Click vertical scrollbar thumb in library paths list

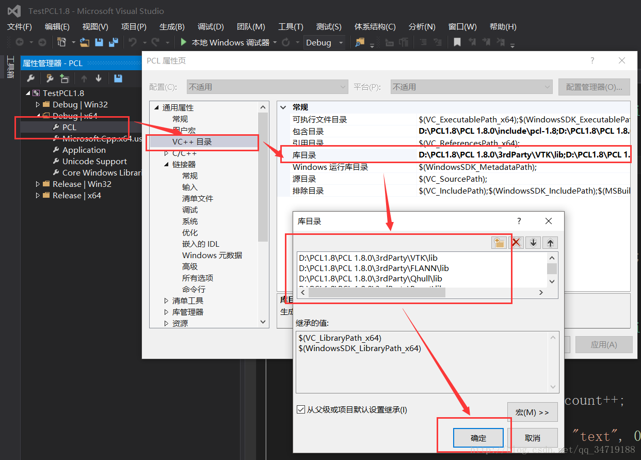coord(552,268)
